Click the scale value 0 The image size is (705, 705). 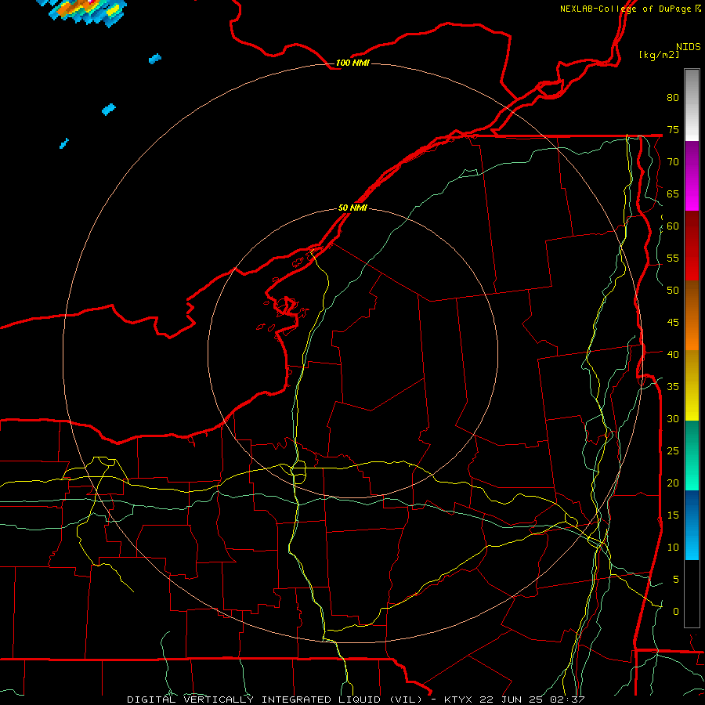[675, 612]
